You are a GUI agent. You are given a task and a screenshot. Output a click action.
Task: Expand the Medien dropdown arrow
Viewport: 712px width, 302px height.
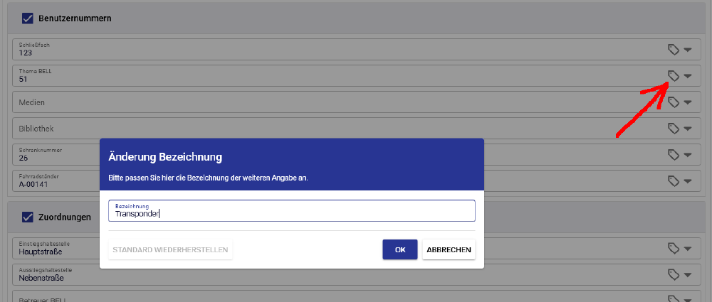(687, 102)
